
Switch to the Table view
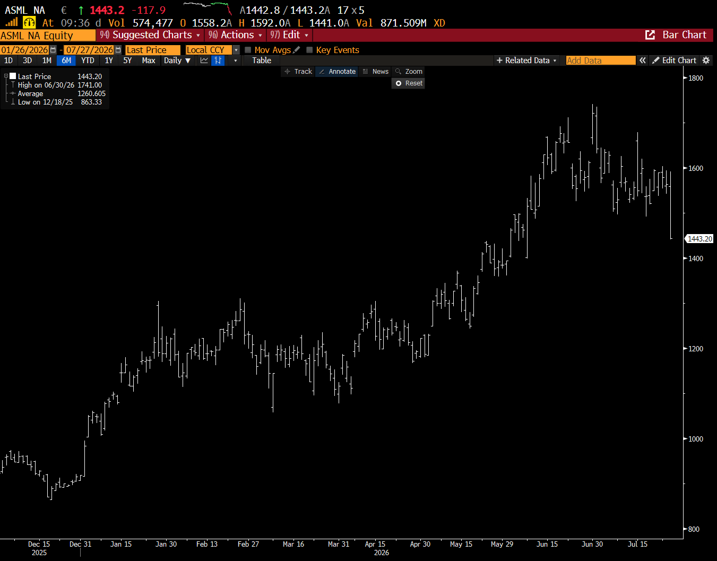point(262,61)
